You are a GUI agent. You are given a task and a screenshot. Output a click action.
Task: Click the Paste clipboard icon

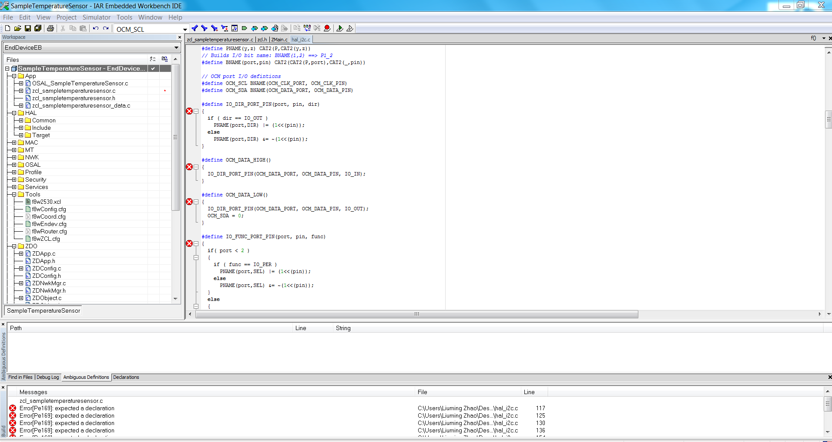pos(83,28)
